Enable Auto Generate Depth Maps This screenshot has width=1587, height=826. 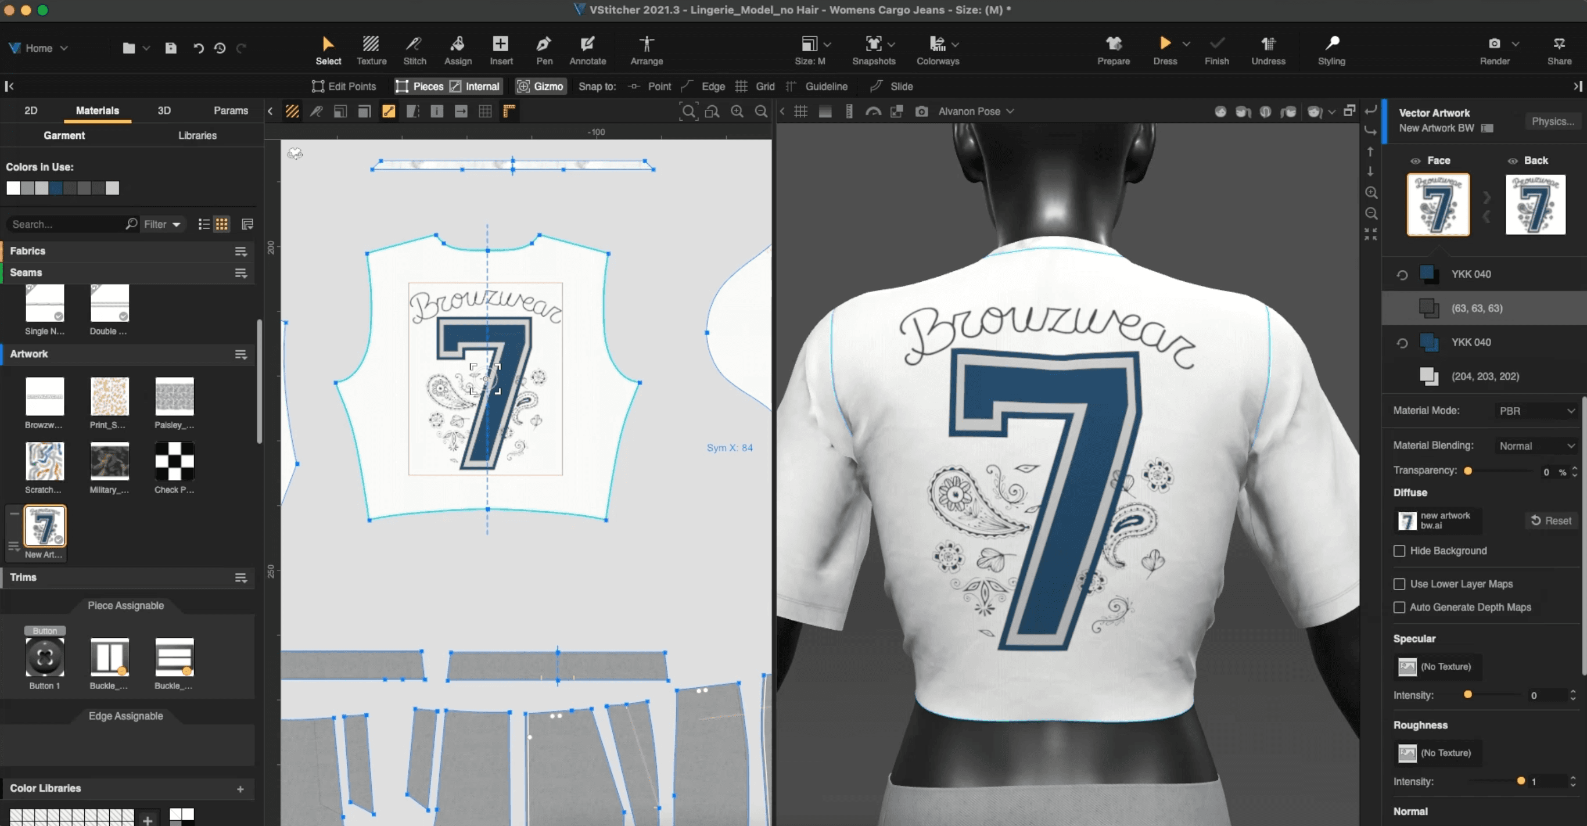[1399, 608]
